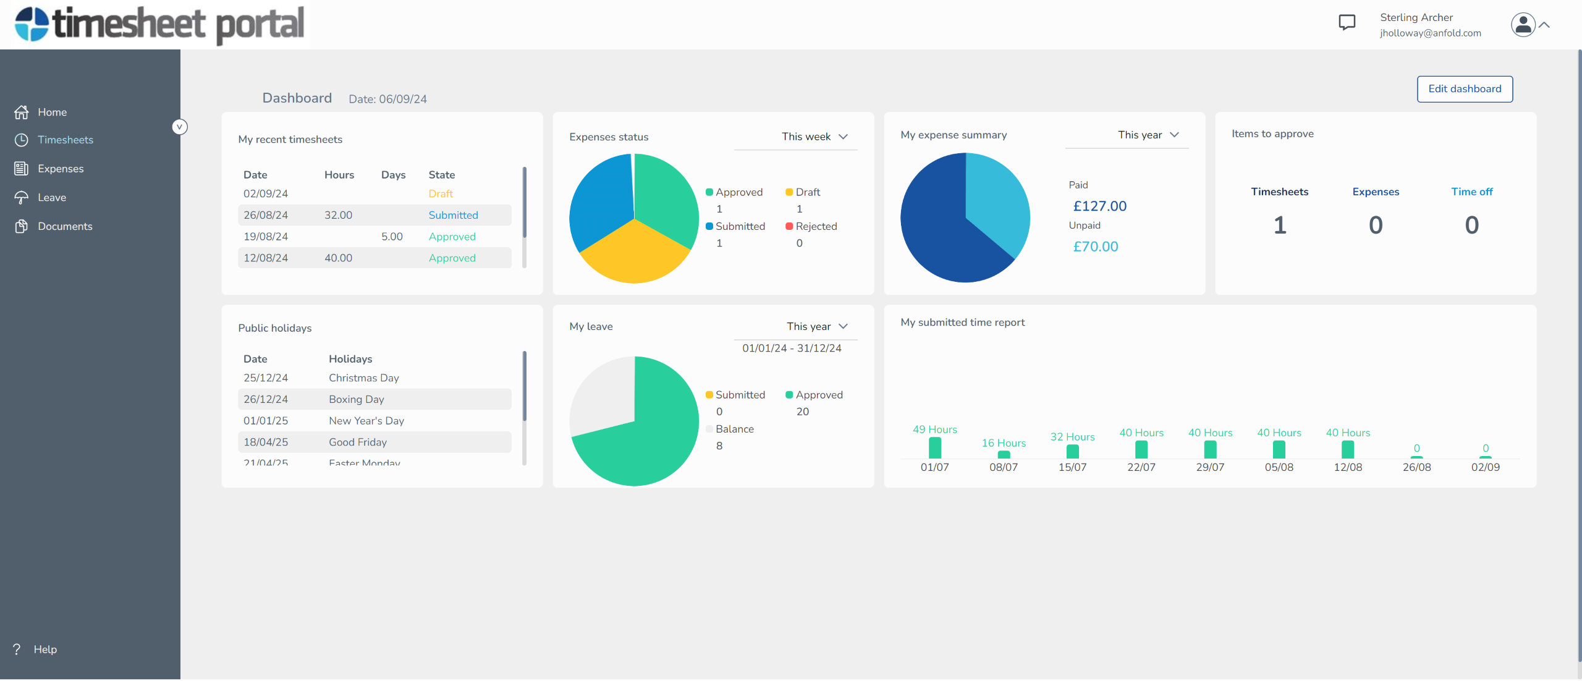Click the Documents file icon

22,226
